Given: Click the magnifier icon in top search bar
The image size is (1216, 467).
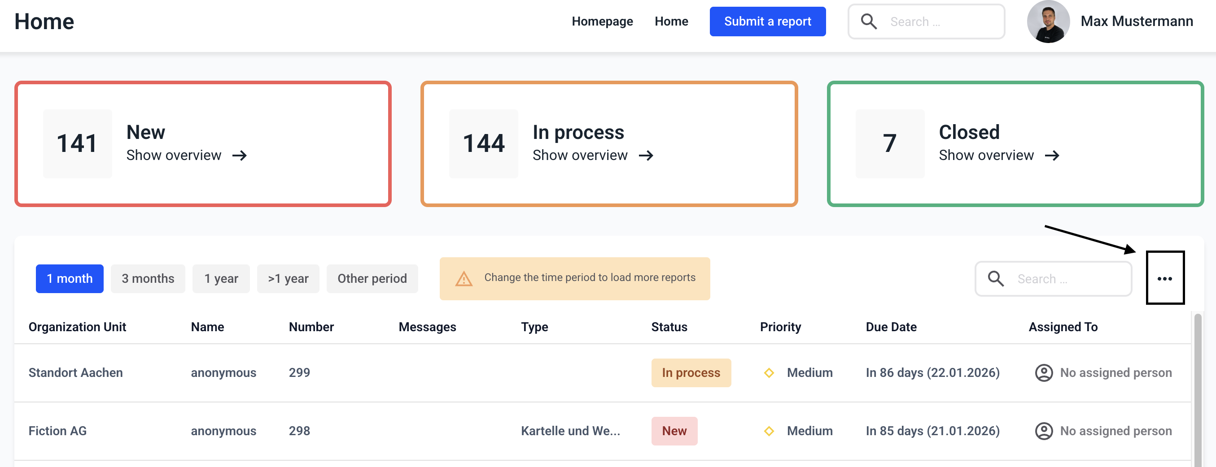Looking at the screenshot, I should [869, 22].
